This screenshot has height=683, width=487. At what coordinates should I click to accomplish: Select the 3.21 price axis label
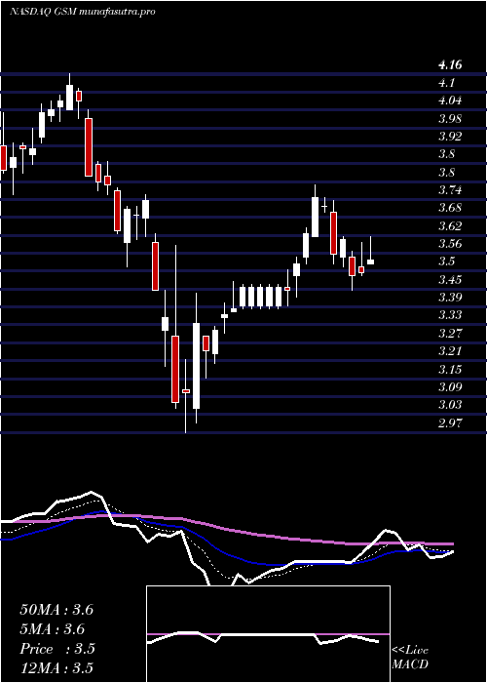(x=450, y=351)
